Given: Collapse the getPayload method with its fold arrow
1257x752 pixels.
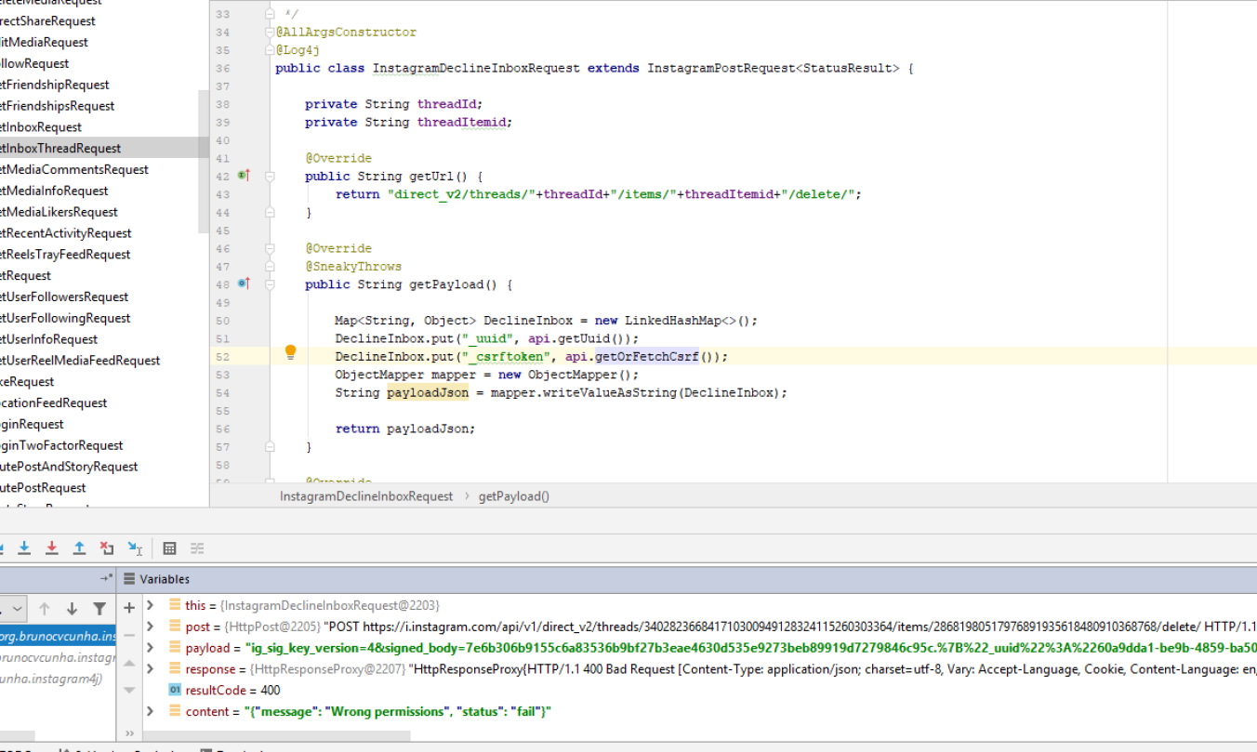Looking at the screenshot, I should pyautogui.click(x=269, y=284).
